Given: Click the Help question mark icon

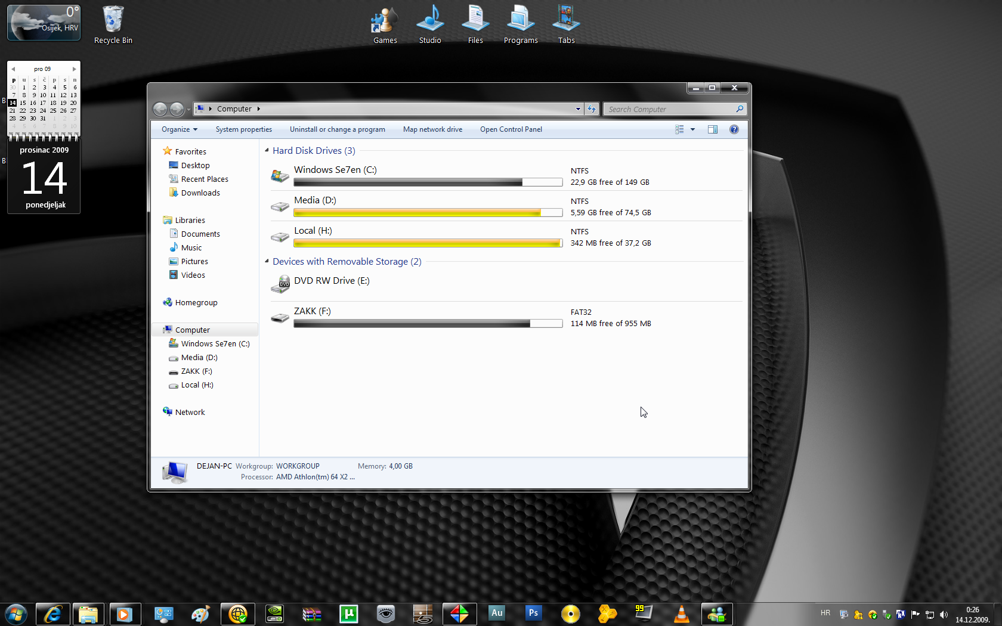Looking at the screenshot, I should pos(734,129).
